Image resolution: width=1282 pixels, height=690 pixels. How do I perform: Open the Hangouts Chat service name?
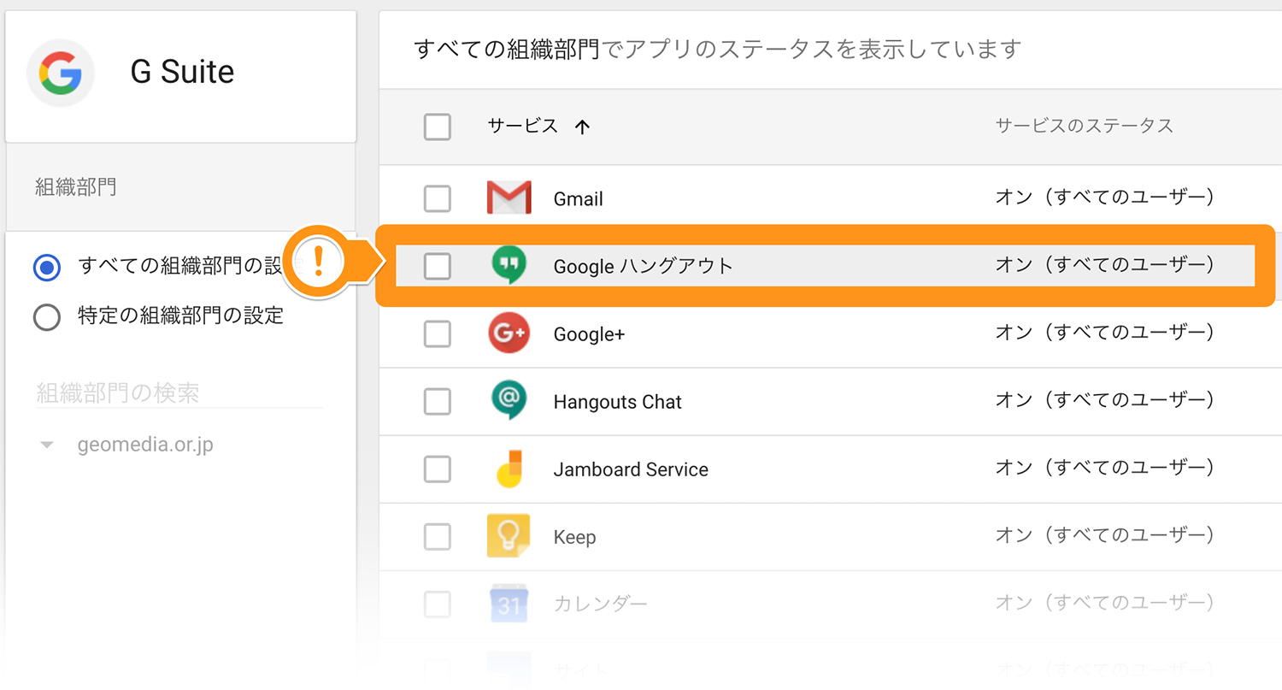(x=618, y=402)
